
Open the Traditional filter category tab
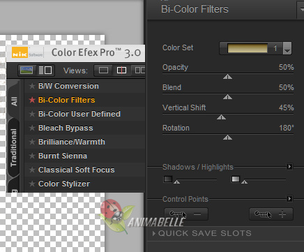14,147
